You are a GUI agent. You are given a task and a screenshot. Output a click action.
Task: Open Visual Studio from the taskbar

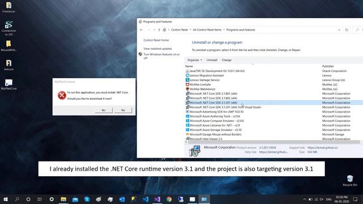[157, 199]
